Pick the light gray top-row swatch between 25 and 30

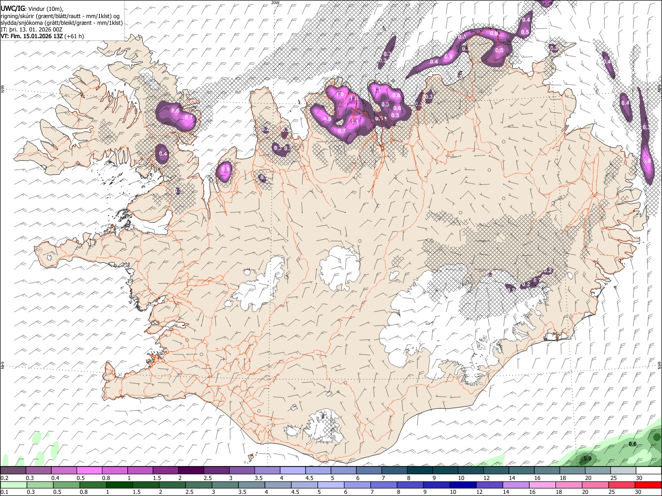point(623,470)
